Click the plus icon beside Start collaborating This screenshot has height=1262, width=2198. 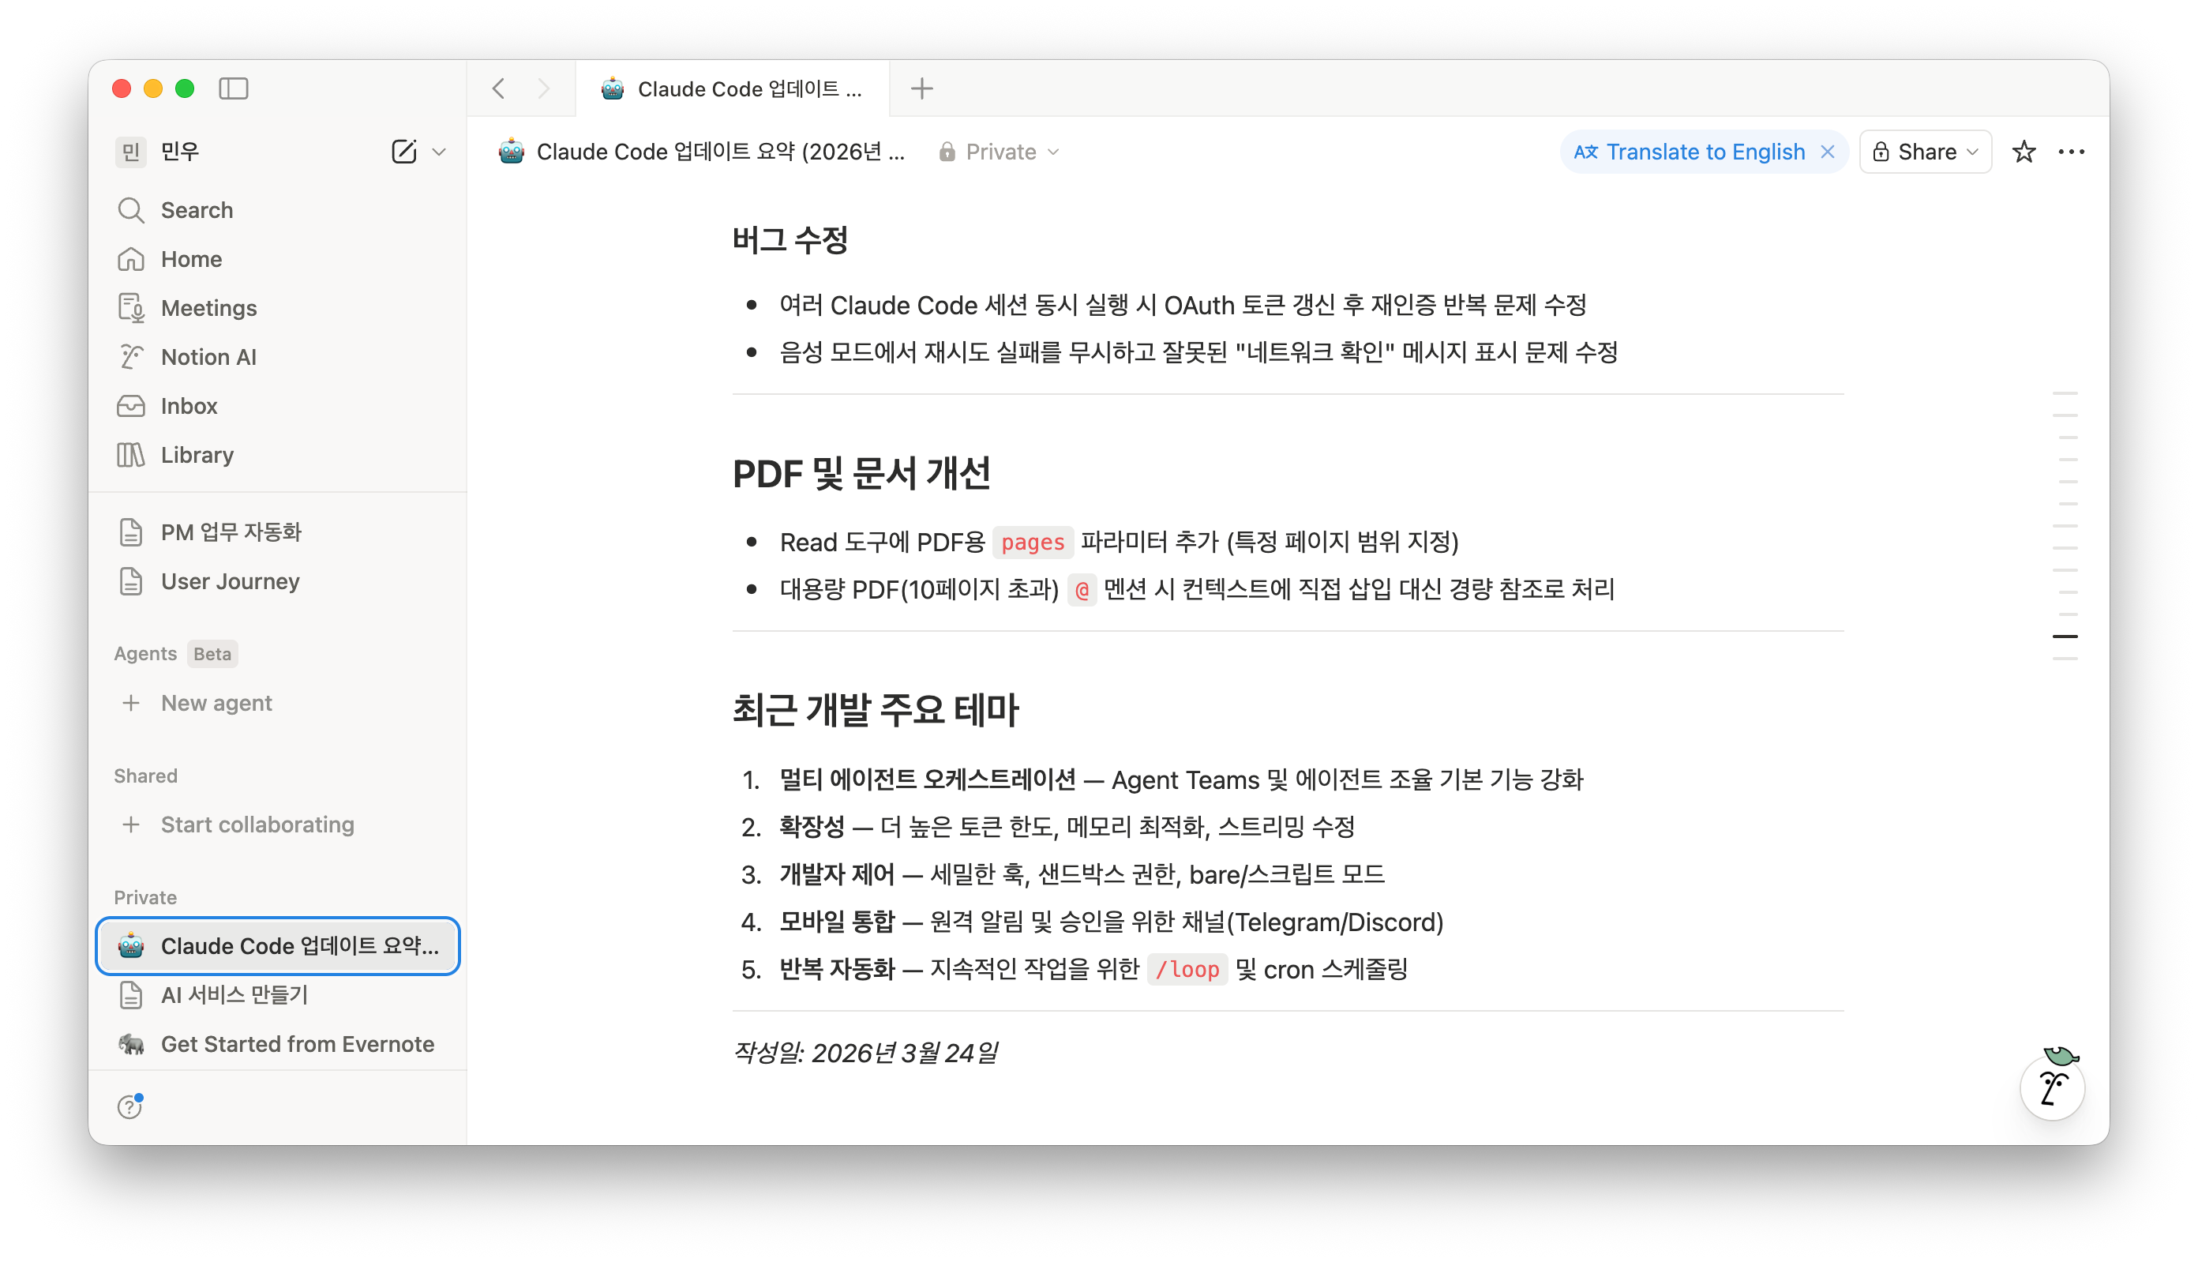tap(131, 824)
